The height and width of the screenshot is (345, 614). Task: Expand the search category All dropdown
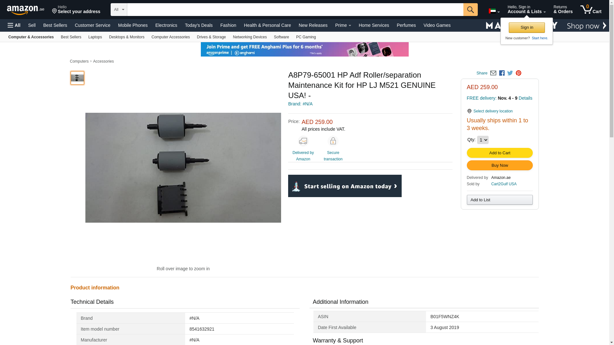point(119,10)
